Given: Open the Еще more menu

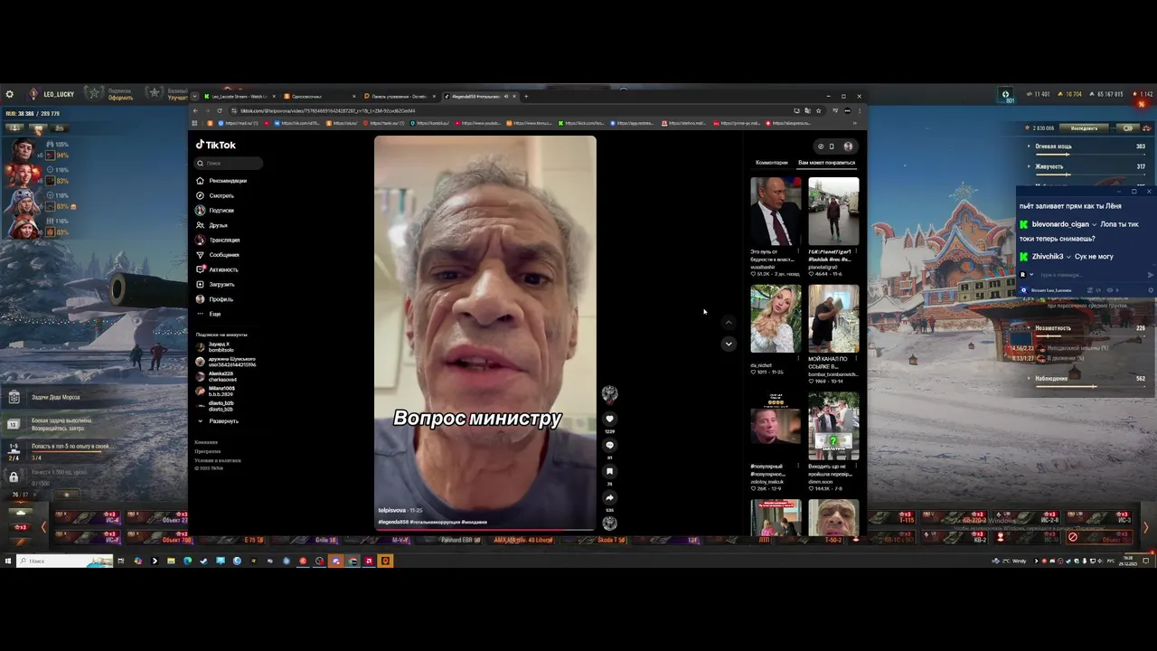Looking at the screenshot, I should point(209,314).
